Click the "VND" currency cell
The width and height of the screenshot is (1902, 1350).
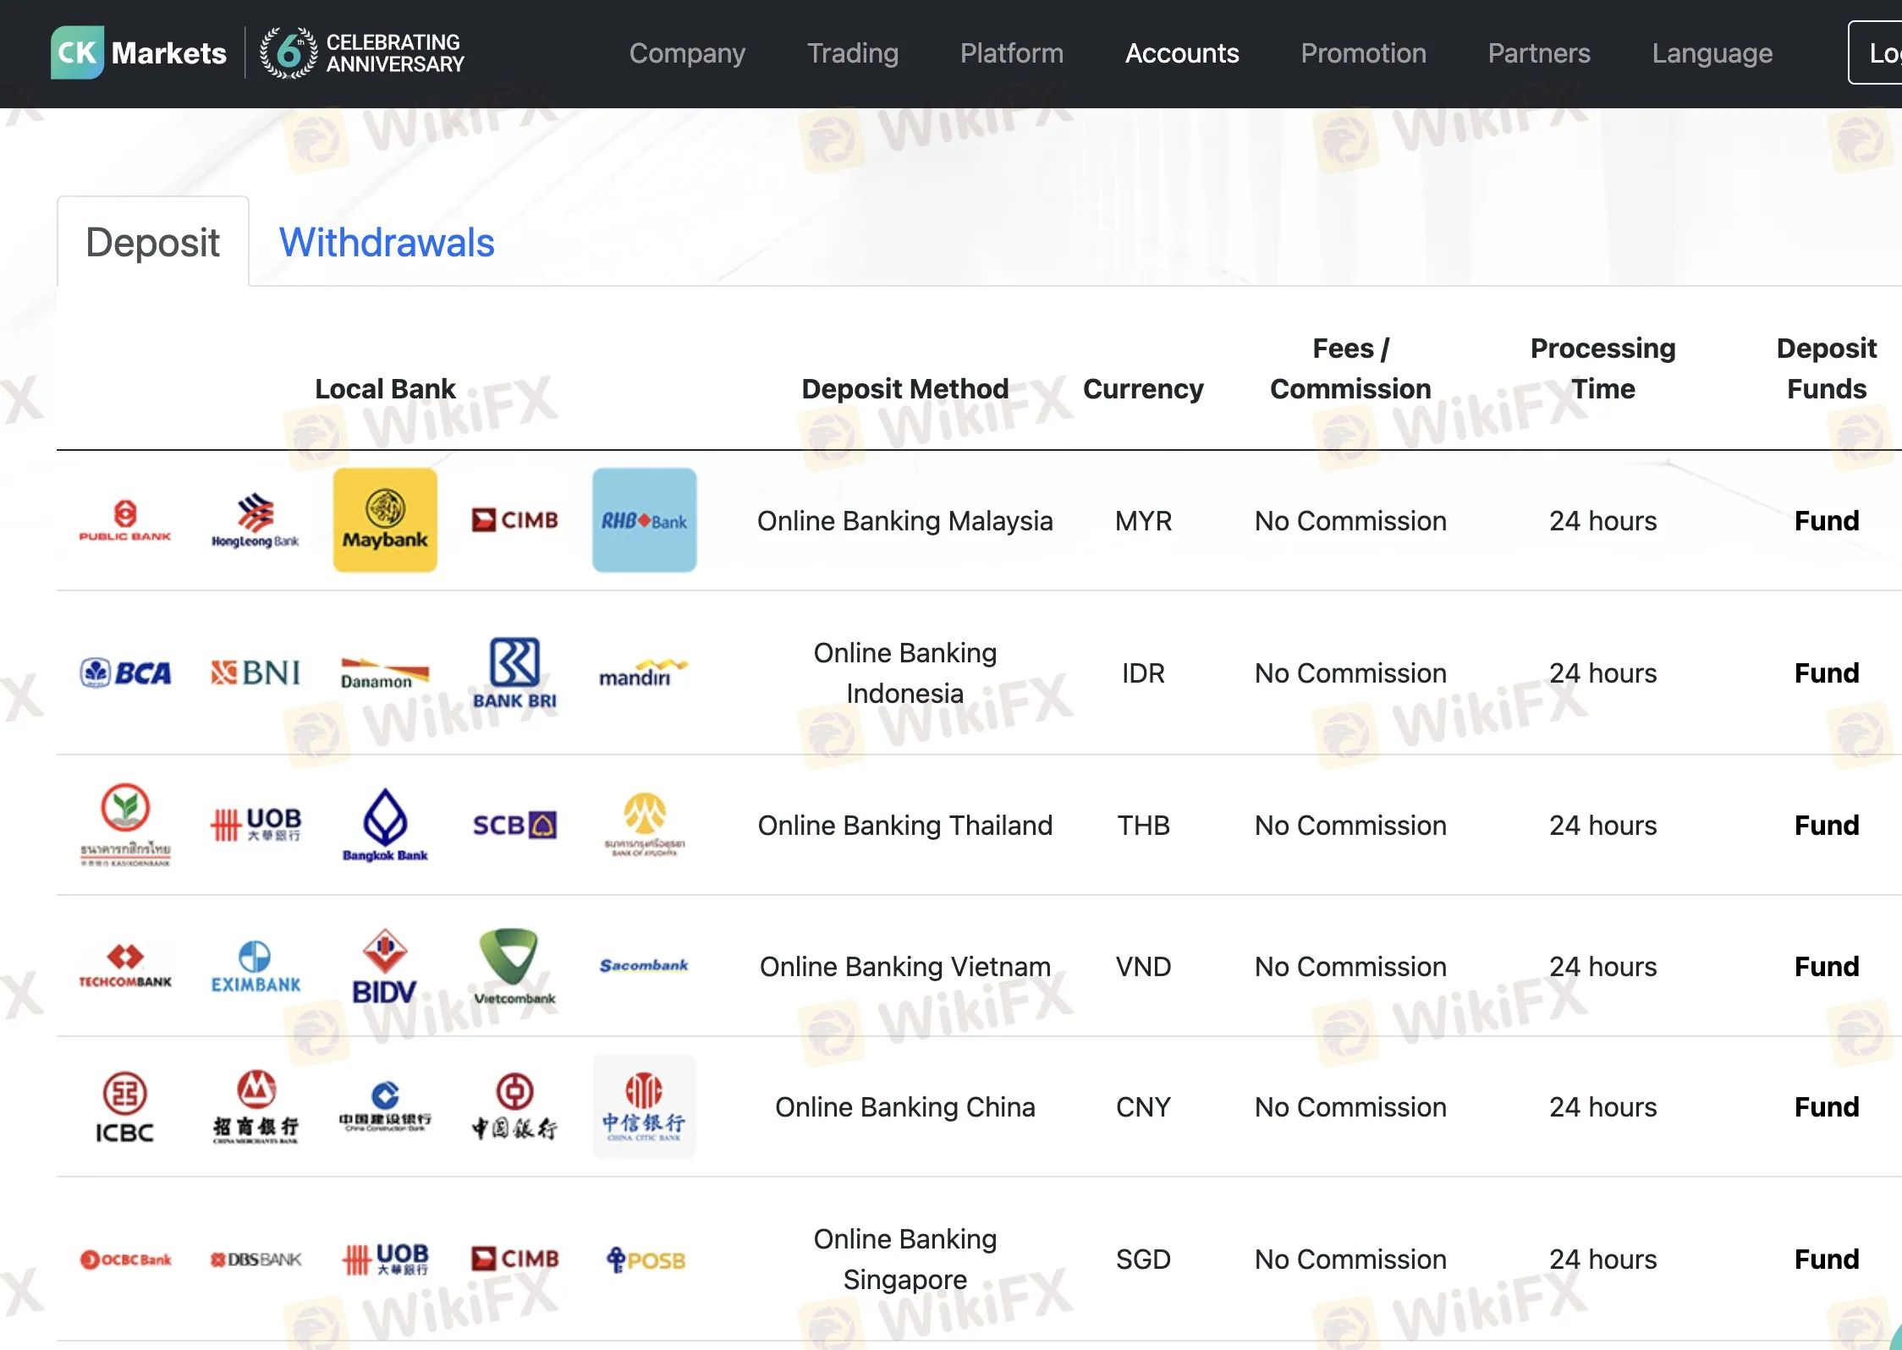point(1143,967)
